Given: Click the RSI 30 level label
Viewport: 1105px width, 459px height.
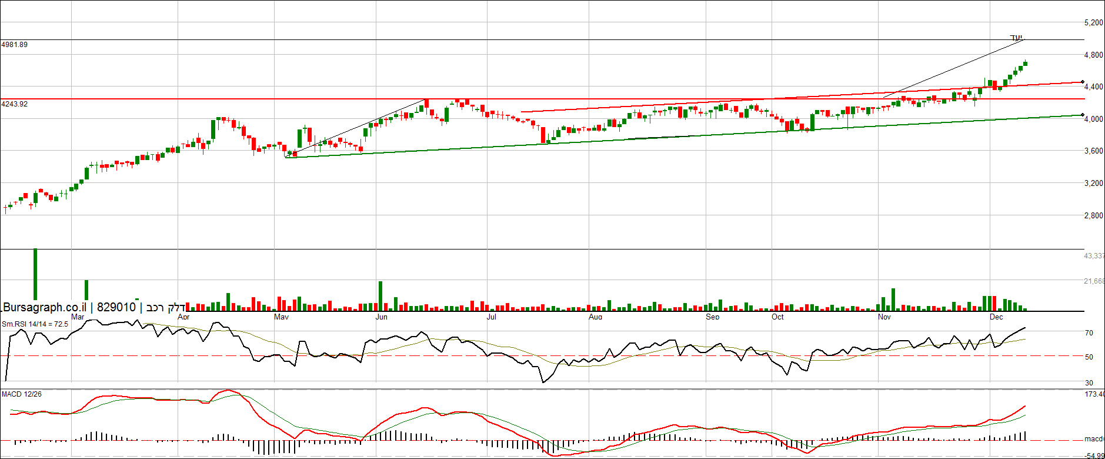Looking at the screenshot, I should [x=1089, y=383].
